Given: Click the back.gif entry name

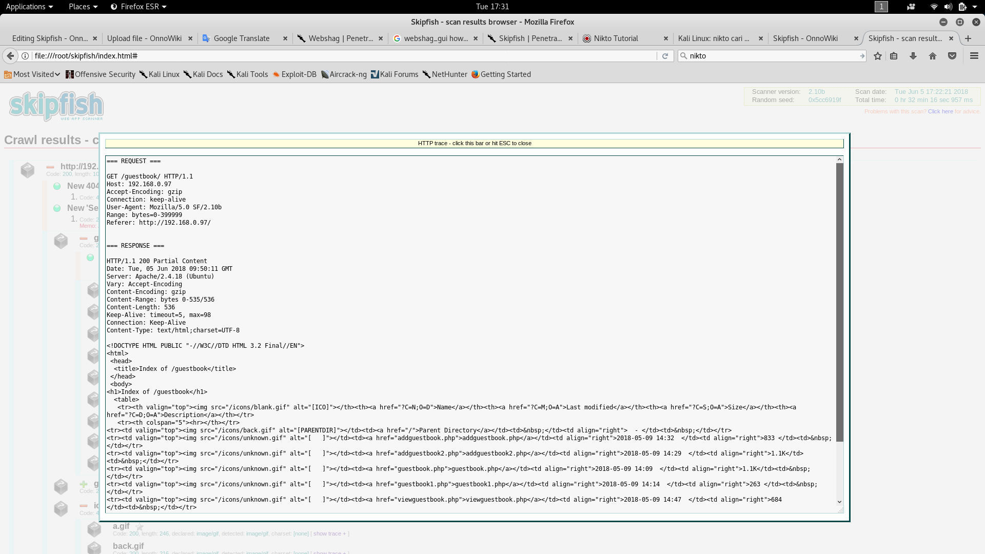Looking at the screenshot, I should click(x=128, y=546).
